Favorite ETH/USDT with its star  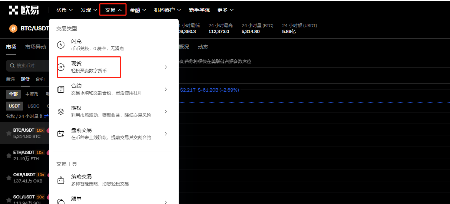[9, 156]
